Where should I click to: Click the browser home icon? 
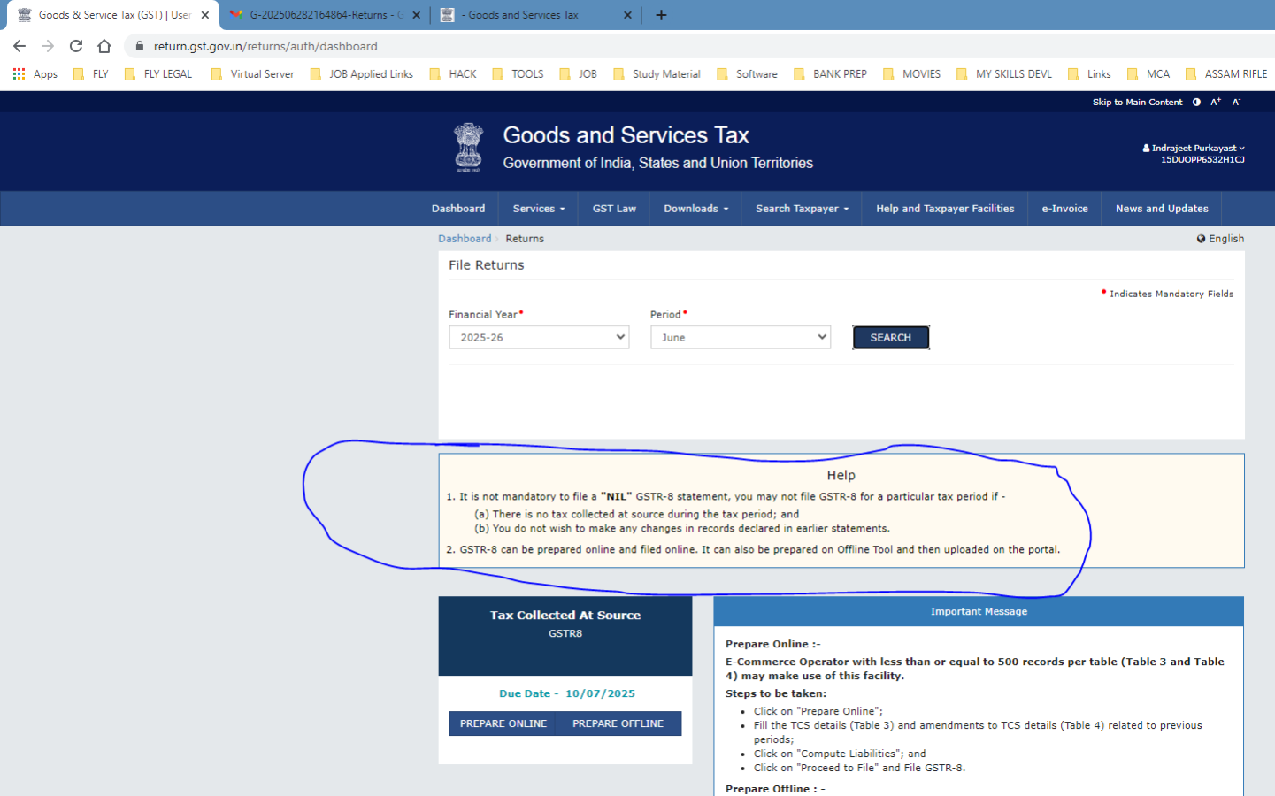pos(104,46)
